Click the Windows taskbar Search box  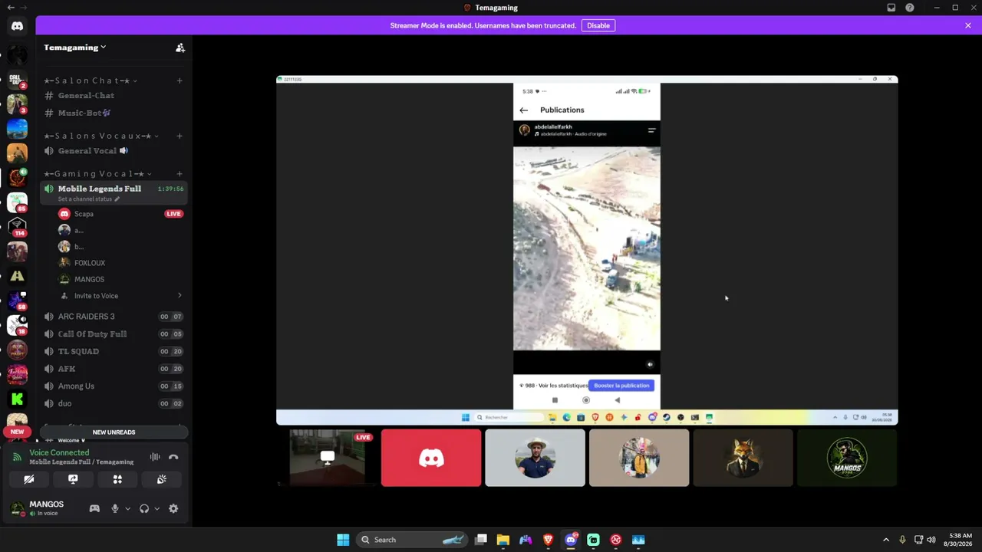412,540
